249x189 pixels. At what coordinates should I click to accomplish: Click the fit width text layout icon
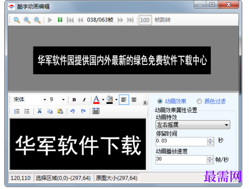[x=96, y=111]
